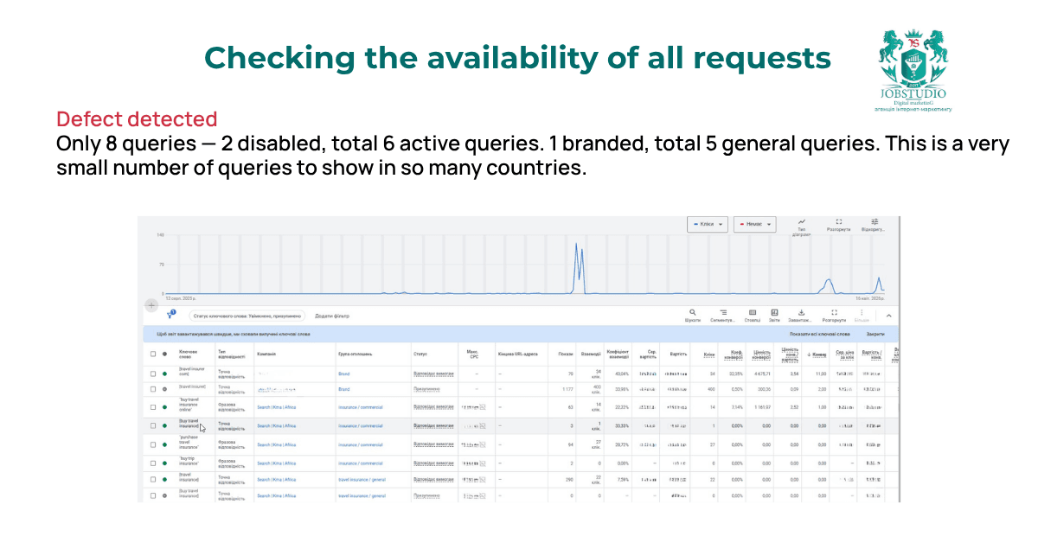Screen dimensions: 1038x543
Task: Click the Макс. CPC icon in the "buy trip insurance" row
Action: (484, 464)
